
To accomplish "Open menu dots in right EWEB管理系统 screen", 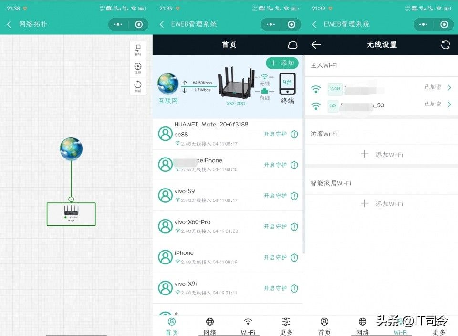I will (423, 24).
